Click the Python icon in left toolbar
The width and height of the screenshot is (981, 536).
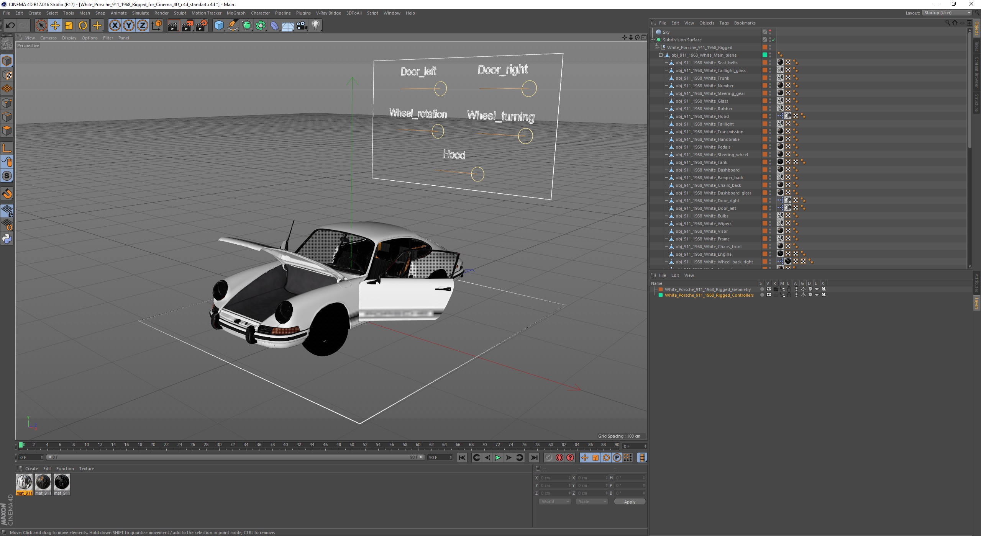[x=7, y=239]
